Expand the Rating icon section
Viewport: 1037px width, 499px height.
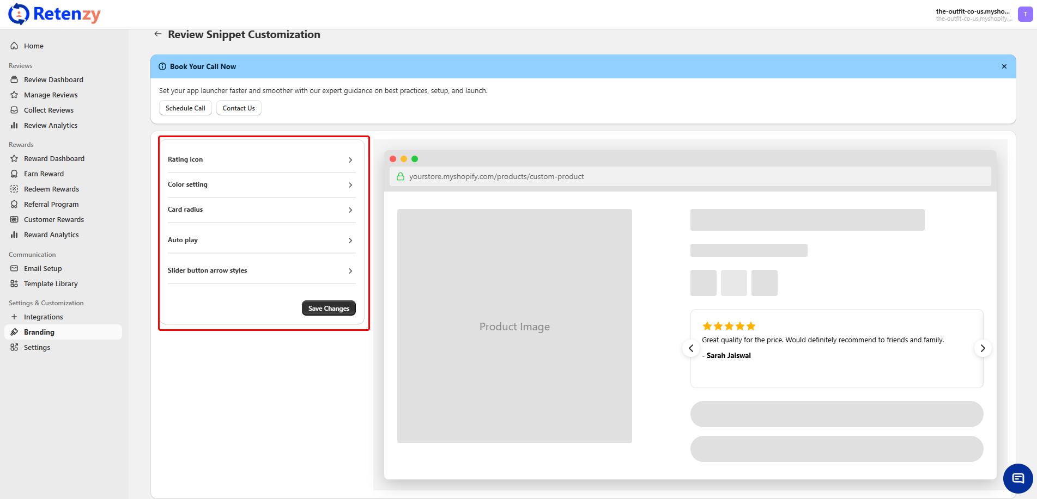(x=261, y=159)
